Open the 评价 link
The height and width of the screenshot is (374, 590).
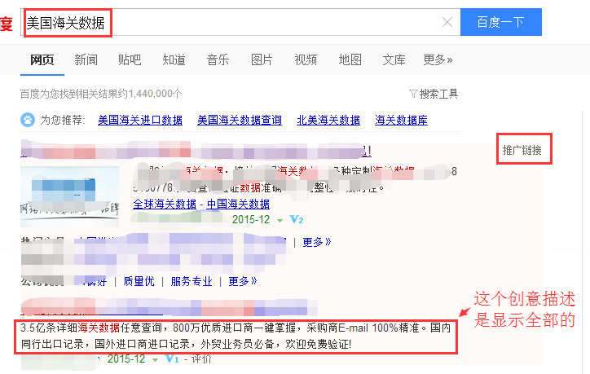[201, 359]
